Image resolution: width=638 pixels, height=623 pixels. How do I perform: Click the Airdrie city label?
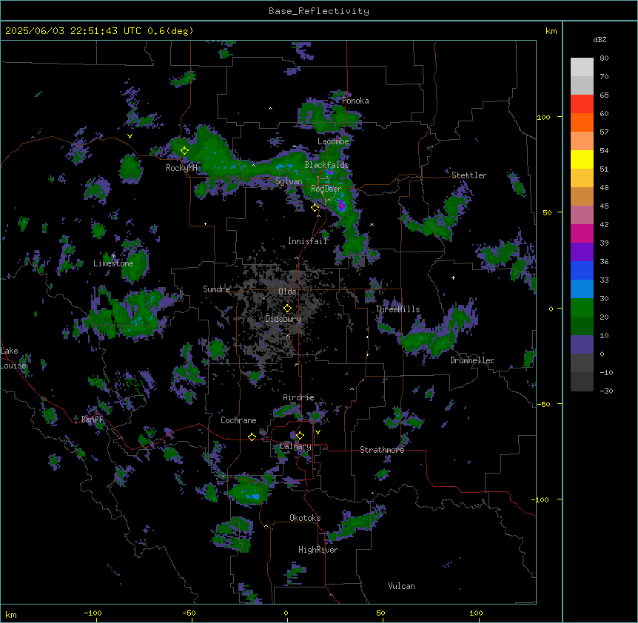(x=299, y=397)
